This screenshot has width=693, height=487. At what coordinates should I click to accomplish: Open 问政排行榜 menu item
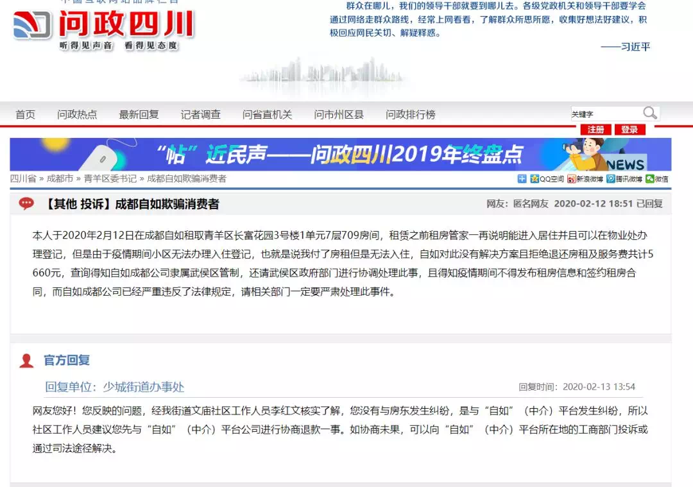(411, 114)
